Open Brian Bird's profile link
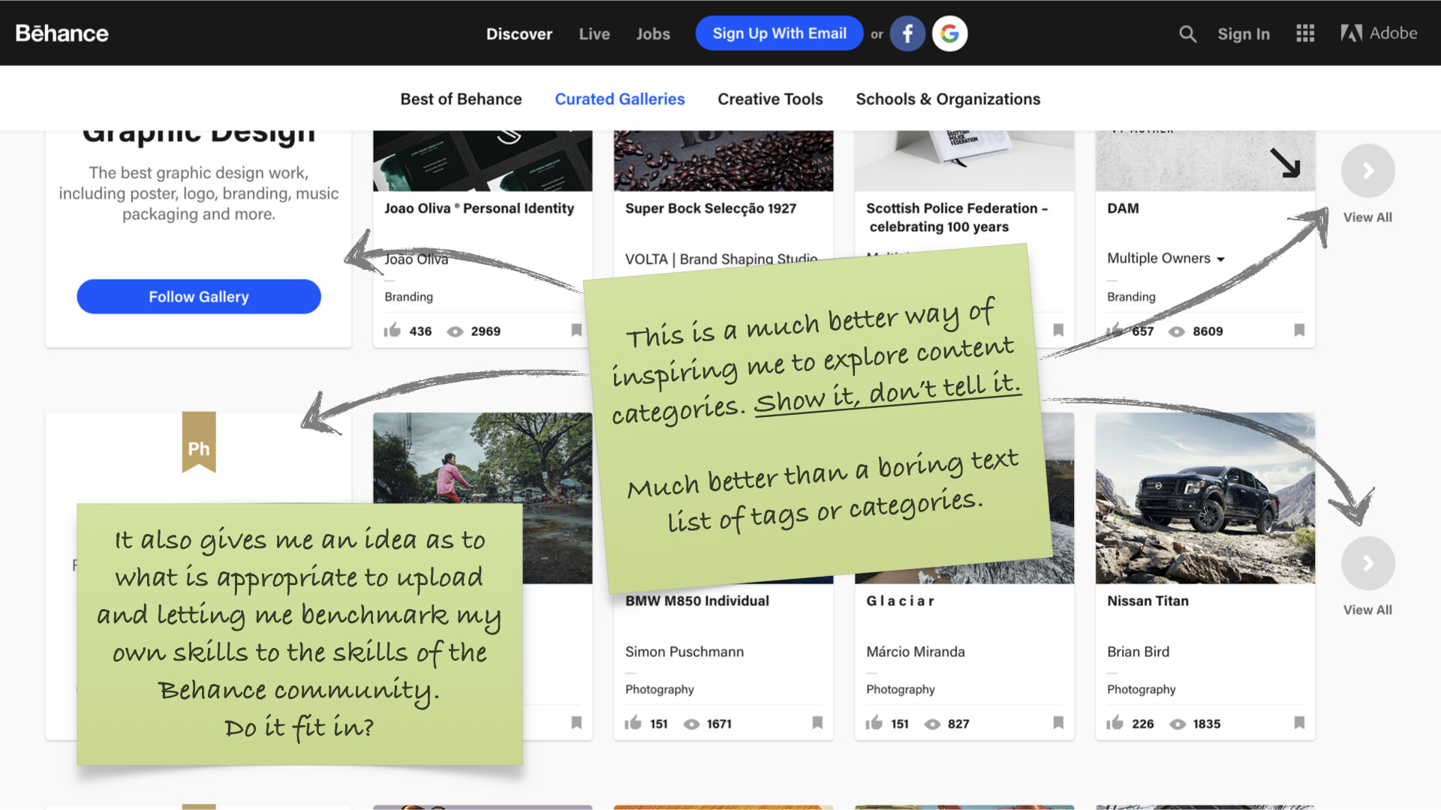This screenshot has height=810, width=1441. pyautogui.click(x=1138, y=652)
